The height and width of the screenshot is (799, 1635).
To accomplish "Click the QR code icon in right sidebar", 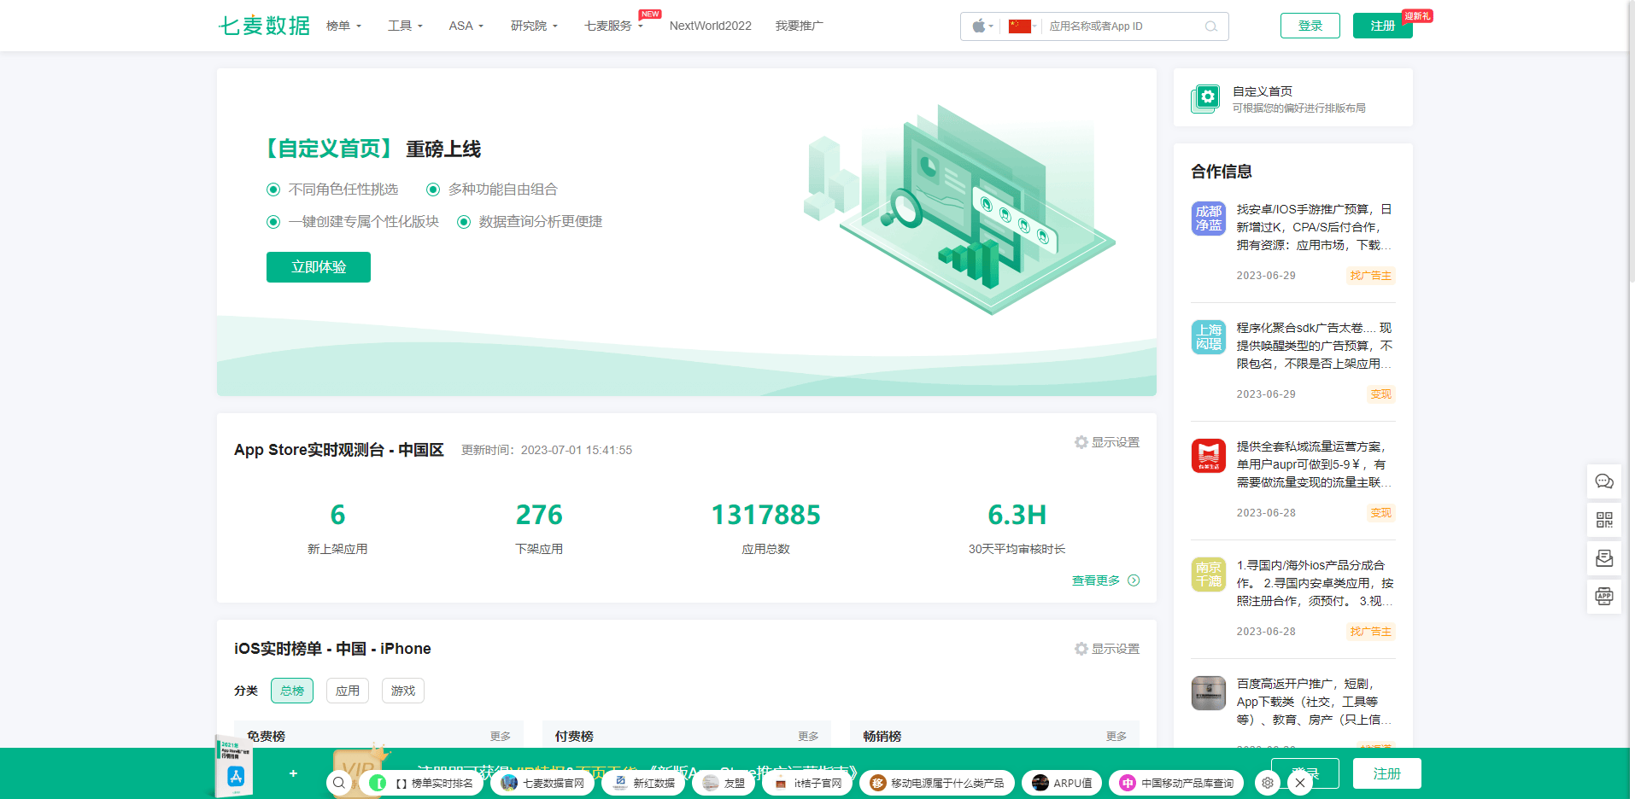I will click(1604, 520).
